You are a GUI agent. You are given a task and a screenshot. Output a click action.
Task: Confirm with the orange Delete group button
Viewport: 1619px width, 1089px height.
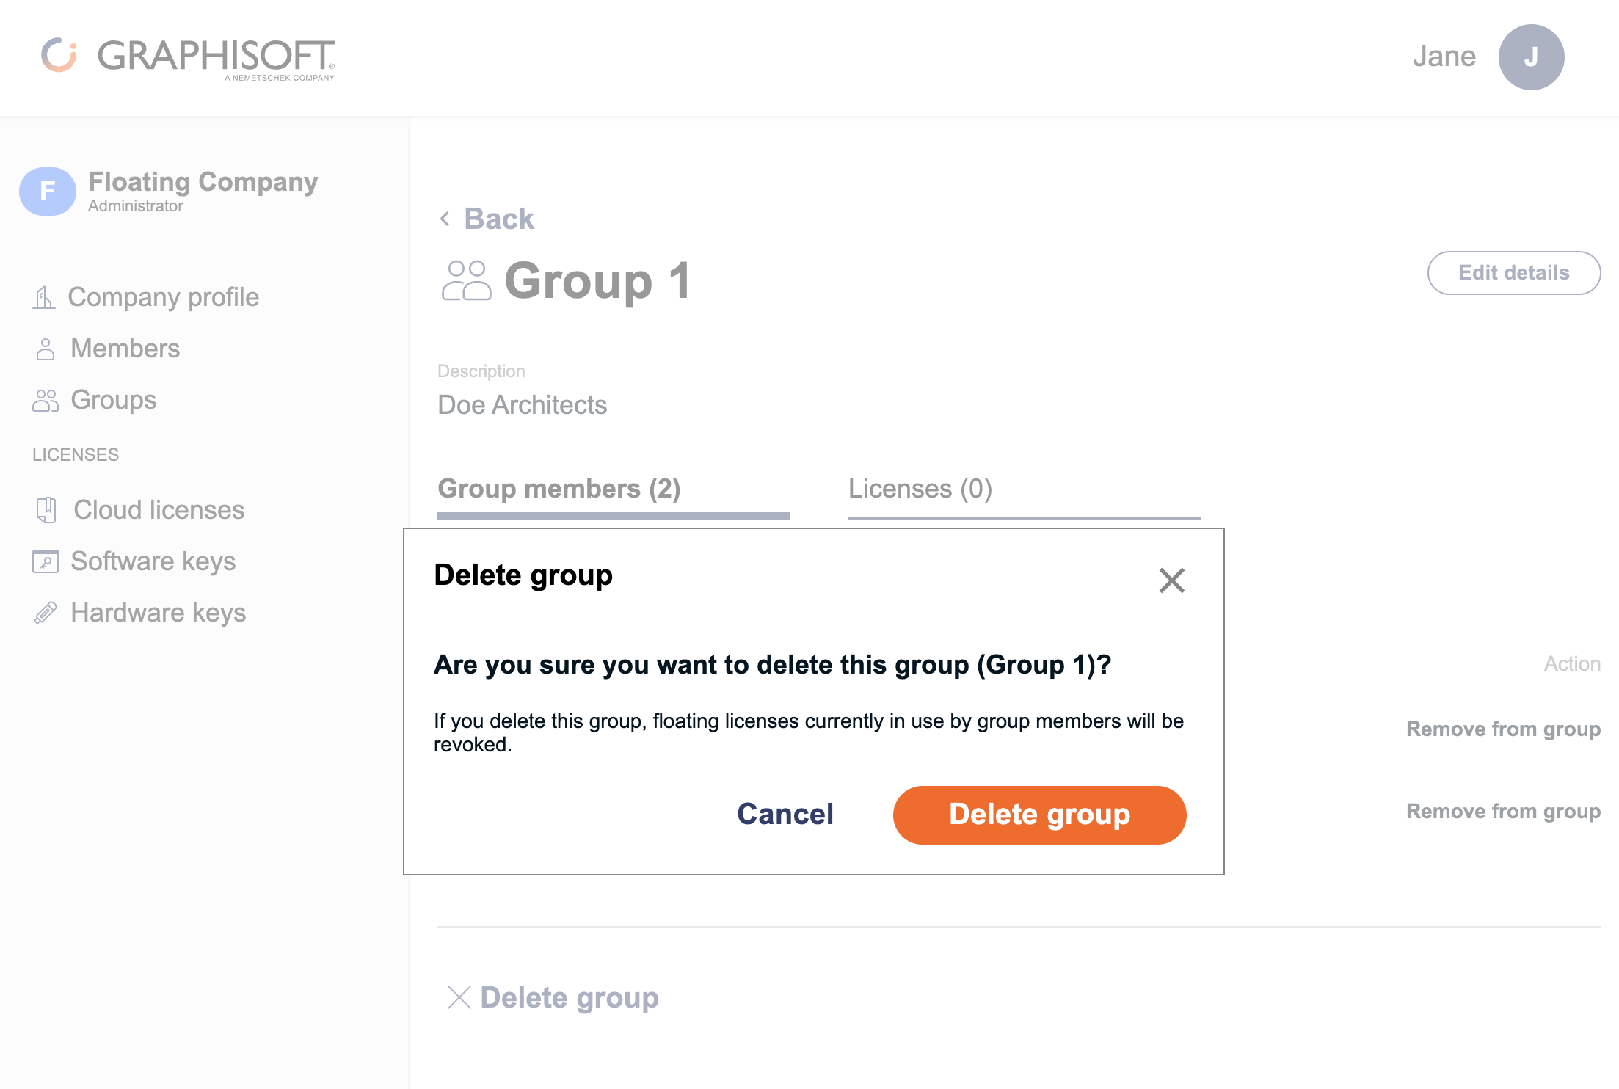click(1039, 815)
